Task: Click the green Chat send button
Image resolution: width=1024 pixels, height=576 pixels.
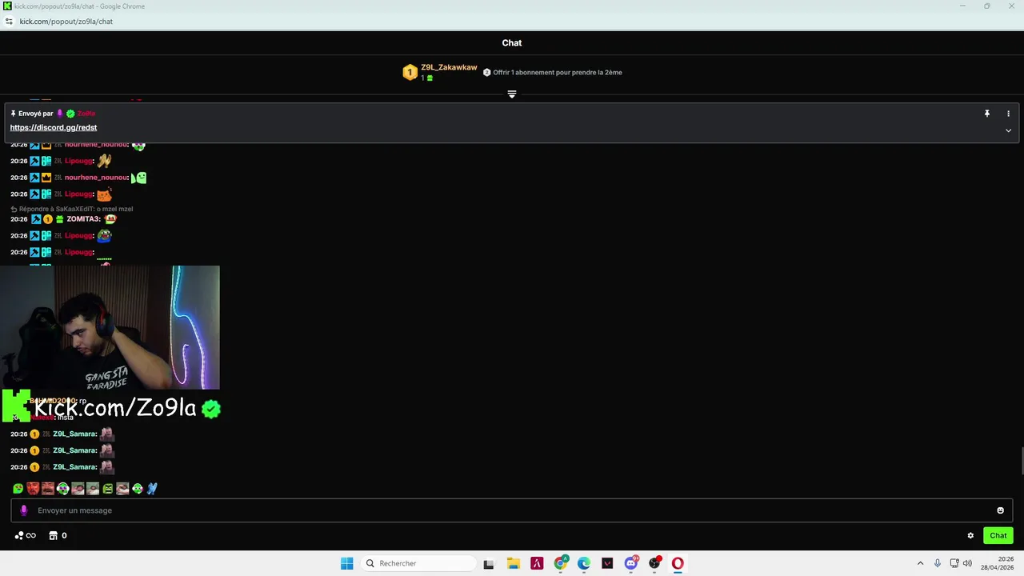Action: click(x=998, y=535)
